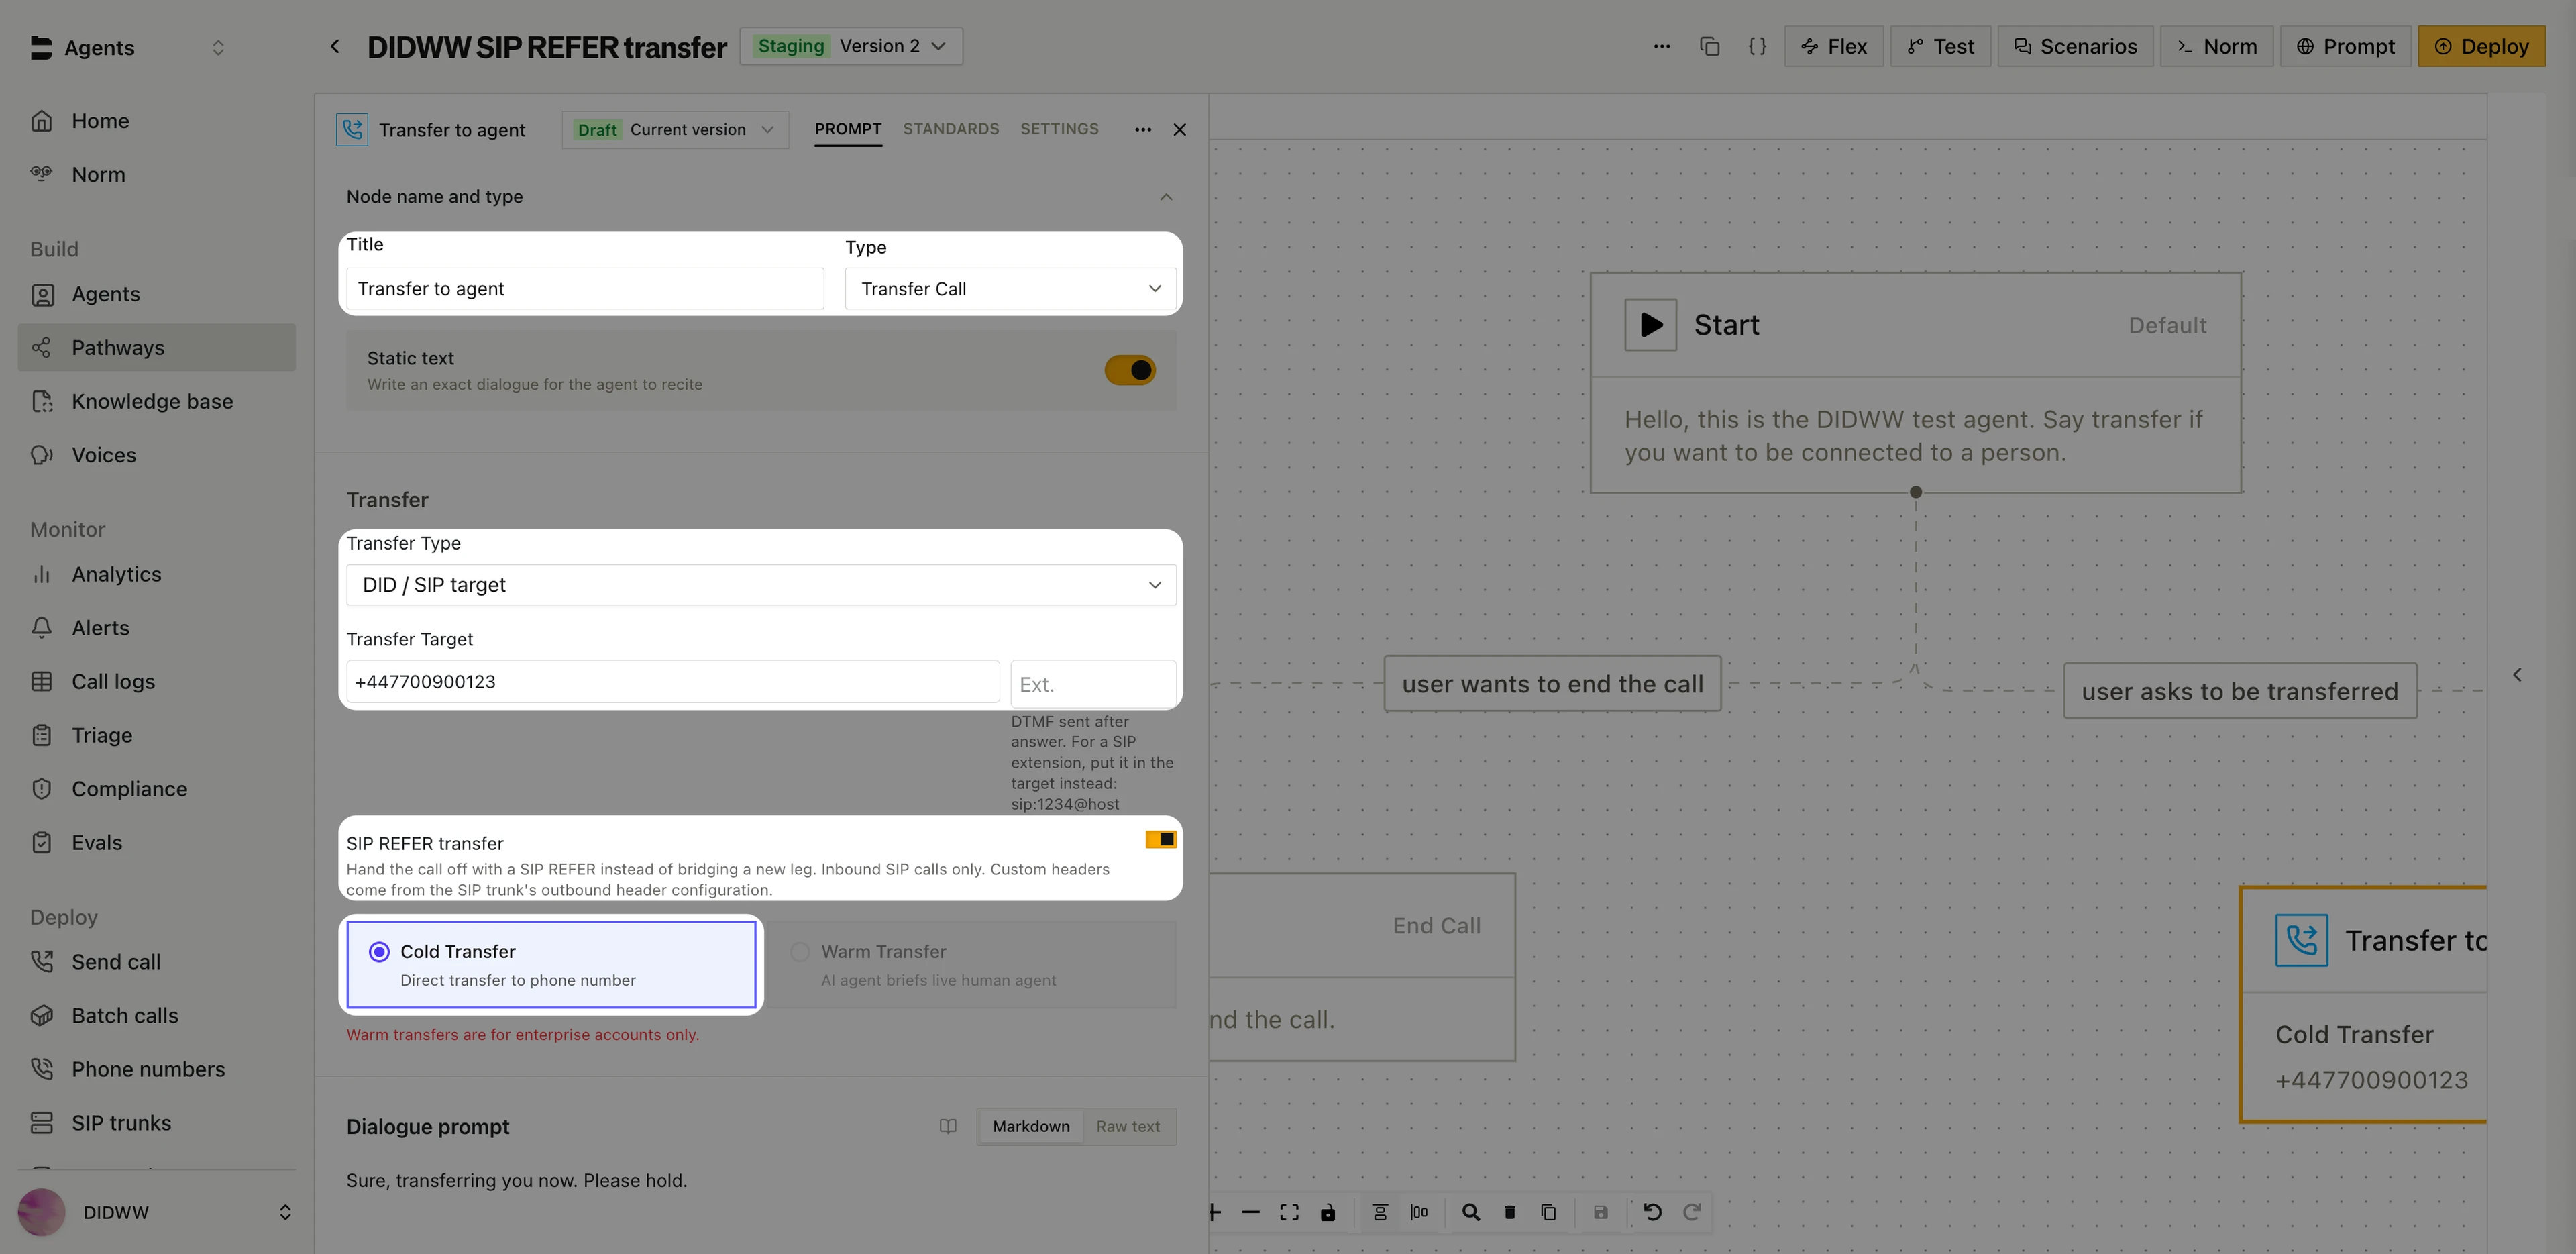The height and width of the screenshot is (1254, 2576).
Task: Open the Transfer Type dropdown
Action: click(761, 585)
